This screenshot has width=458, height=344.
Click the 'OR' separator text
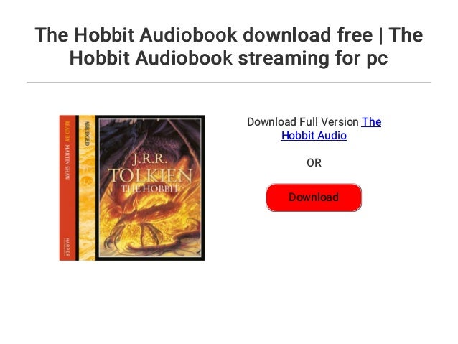tap(314, 163)
